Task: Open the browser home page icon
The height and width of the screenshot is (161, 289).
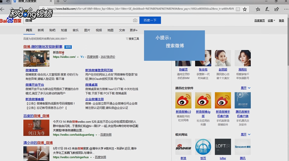Action: coord(30,9)
